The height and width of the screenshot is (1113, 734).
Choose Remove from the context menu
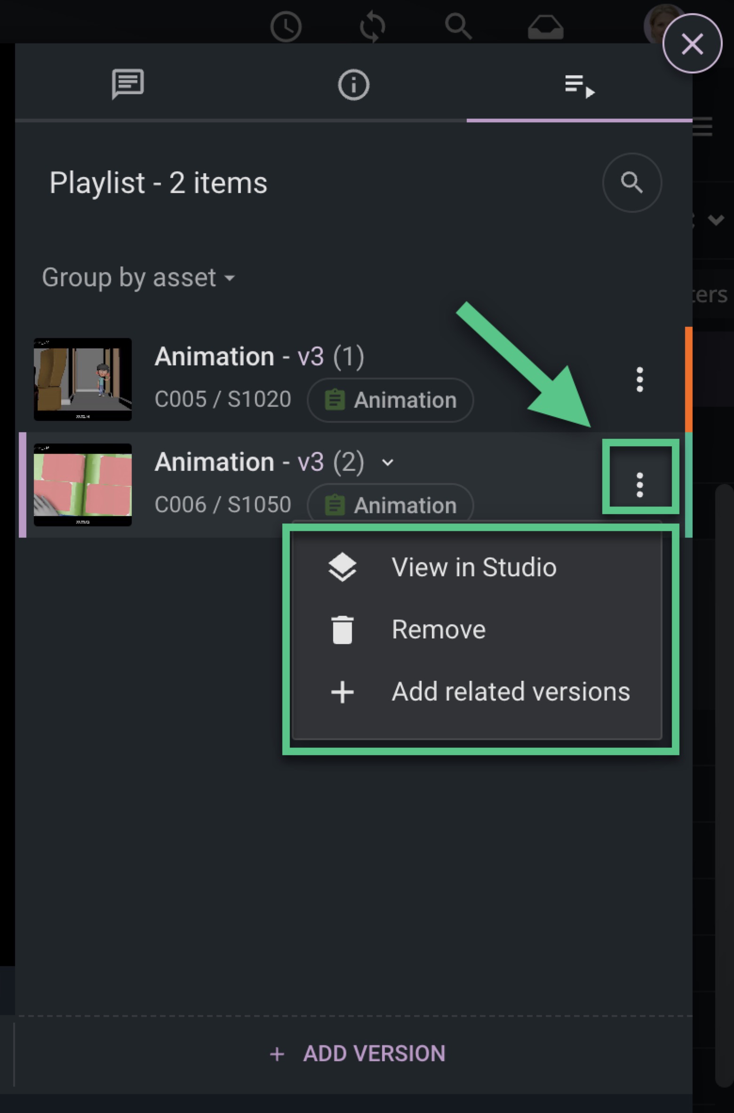(438, 629)
